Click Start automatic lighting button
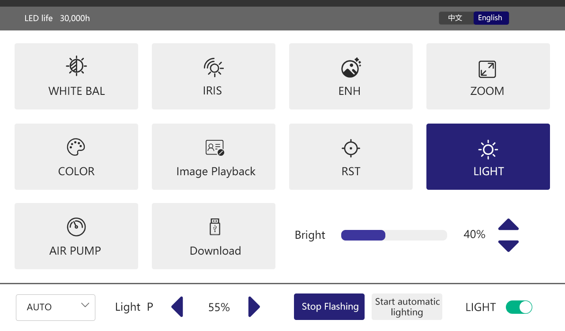 (407, 307)
